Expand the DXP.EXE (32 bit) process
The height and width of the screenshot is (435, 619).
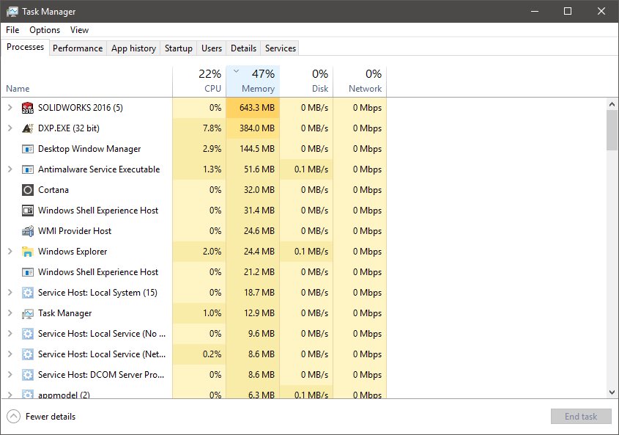pos(10,128)
